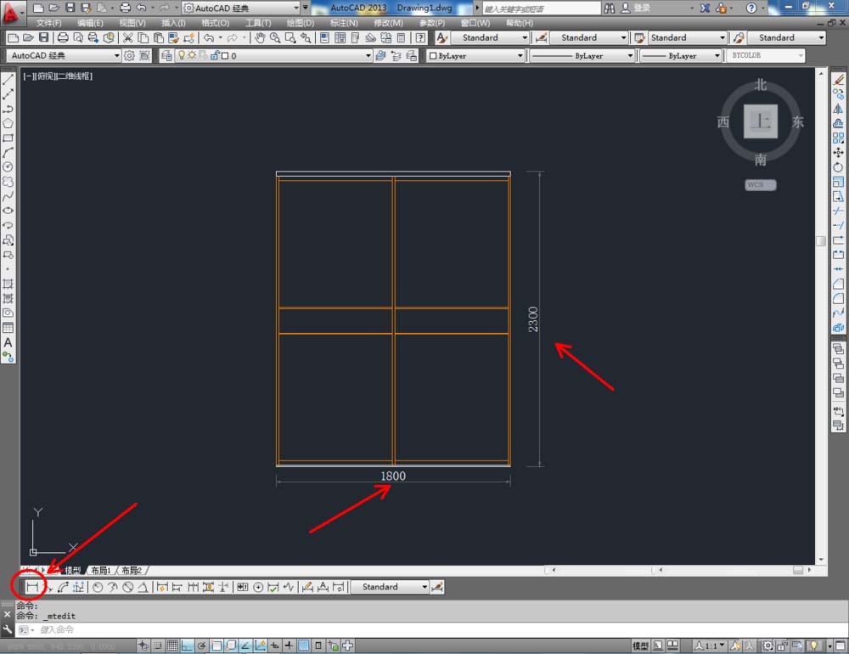Switch to the 布局1 layout tab
Image resolution: width=849 pixels, height=654 pixels.
101,571
